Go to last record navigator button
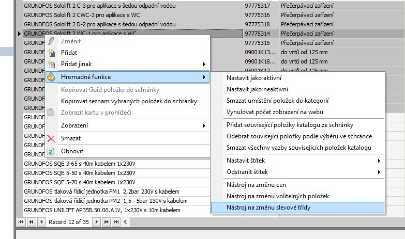The height and width of the screenshot is (239, 405). coord(116,222)
